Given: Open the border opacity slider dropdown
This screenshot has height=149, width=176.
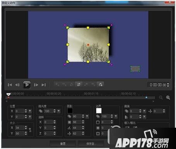Looking at the screenshot, I should (116, 116).
